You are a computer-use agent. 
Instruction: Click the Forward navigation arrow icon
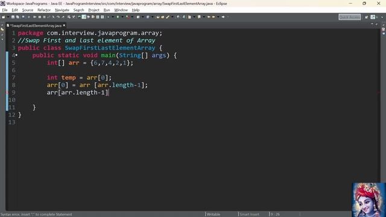click(x=223, y=17)
